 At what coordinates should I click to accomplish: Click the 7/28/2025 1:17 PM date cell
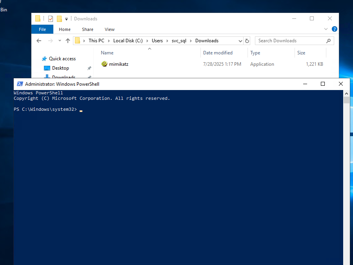point(222,64)
